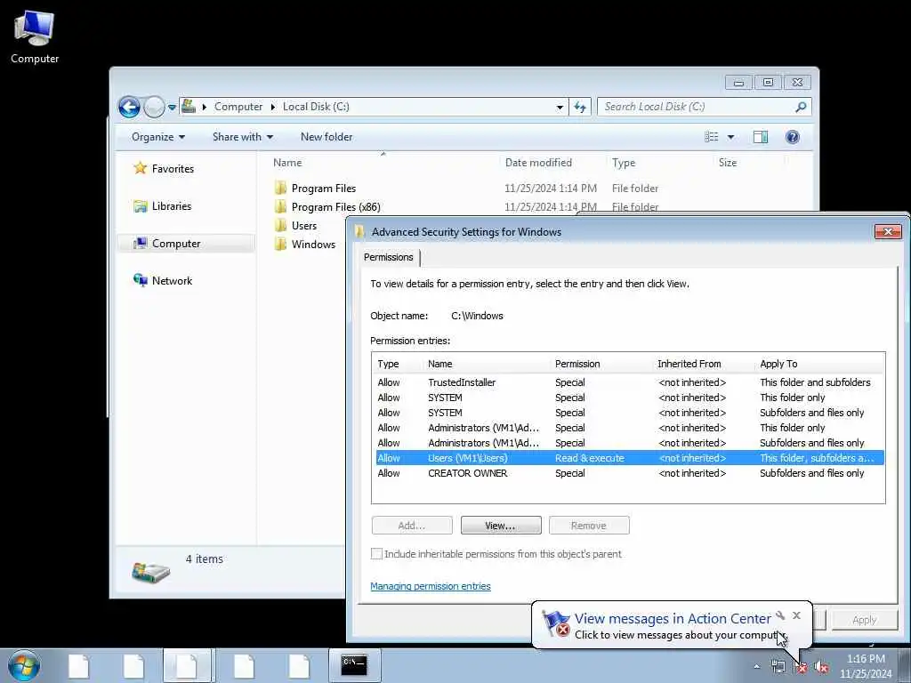
Task: Select SYSTEM entry for Subfolders and files only
Action: 630,413
